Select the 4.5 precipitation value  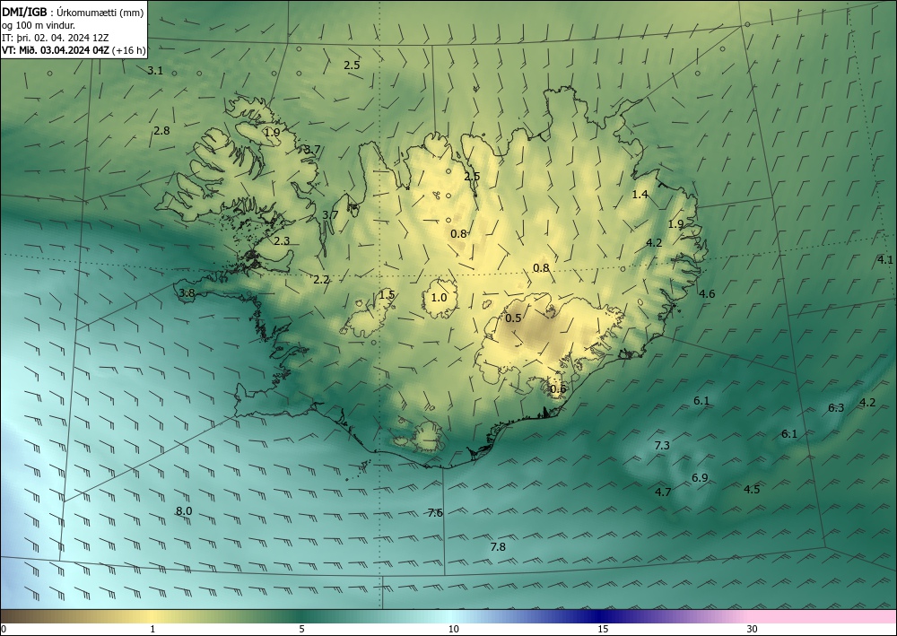[x=752, y=489]
